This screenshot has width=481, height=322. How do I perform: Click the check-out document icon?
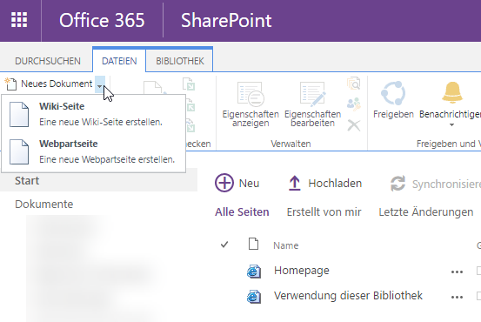tap(189, 84)
